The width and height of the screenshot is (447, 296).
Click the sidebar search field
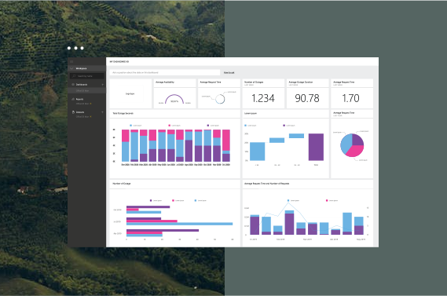click(87, 76)
